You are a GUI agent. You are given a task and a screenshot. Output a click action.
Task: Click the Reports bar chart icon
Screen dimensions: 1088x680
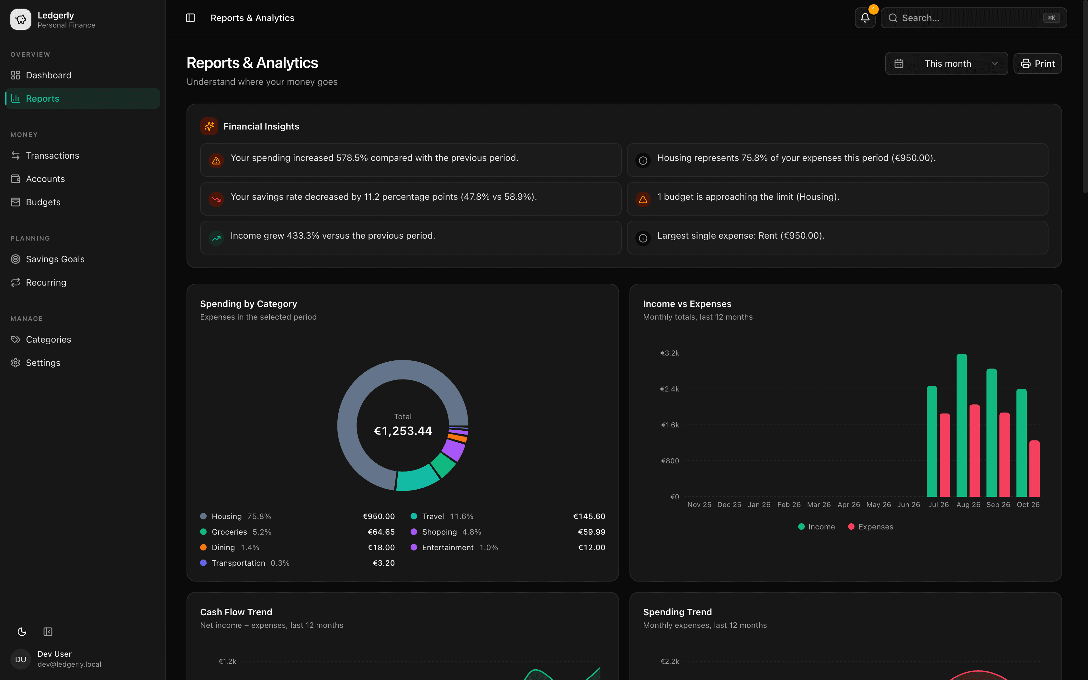click(16, 98)
